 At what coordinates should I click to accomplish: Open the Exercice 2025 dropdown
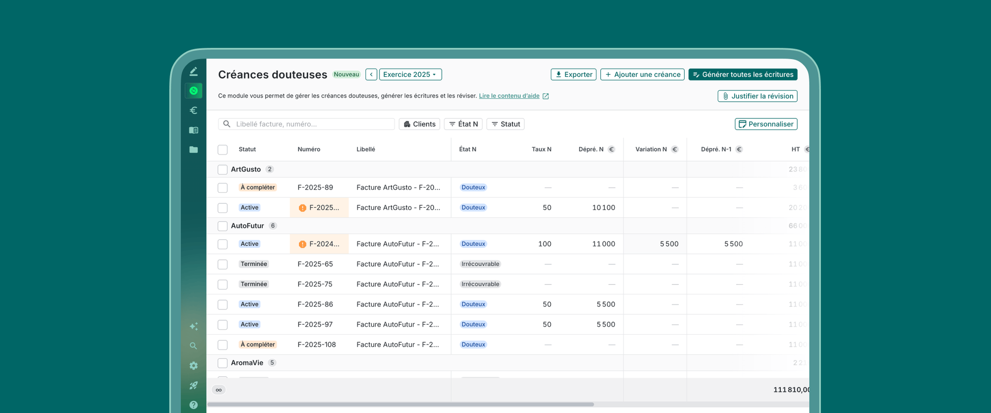410,74
